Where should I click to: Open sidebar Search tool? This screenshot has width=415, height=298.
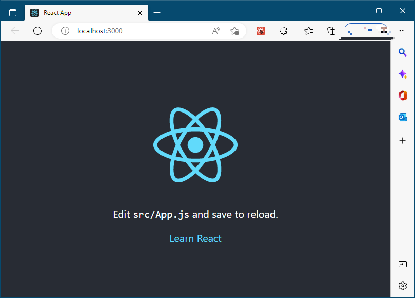click(402, 52)
